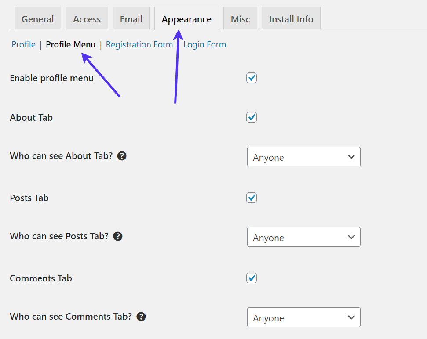The image size is (427, 339).
Task: Open Login Form settings
Action: tap(204, 44)
